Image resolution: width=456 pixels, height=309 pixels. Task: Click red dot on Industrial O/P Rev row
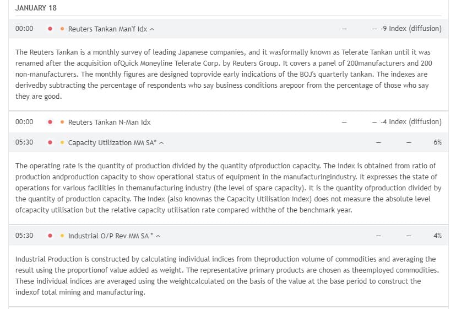point(50,236)
